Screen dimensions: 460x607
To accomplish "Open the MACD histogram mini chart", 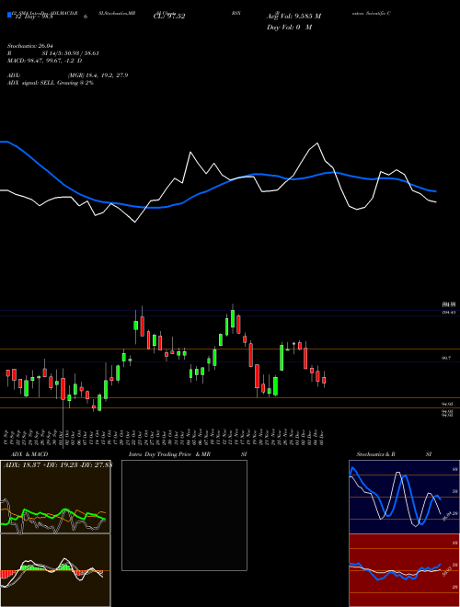I will coord(55,570).
